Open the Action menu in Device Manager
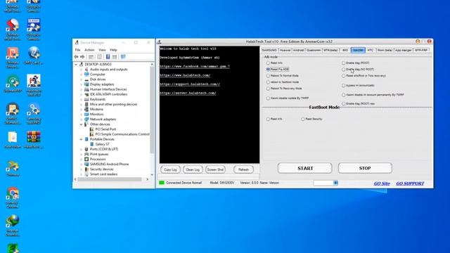 pyautogui.click(x=89, y=50)
